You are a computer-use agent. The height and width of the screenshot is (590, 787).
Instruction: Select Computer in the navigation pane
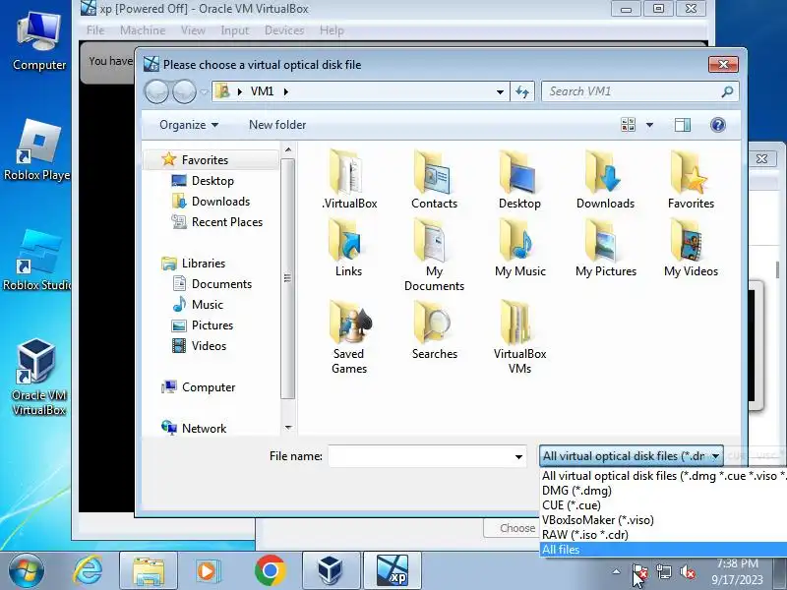coord(209,387)
